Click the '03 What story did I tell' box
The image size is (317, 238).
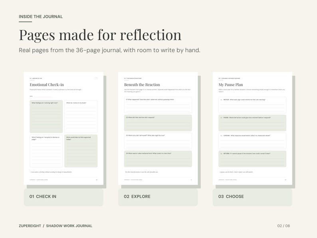coord(158,141)
